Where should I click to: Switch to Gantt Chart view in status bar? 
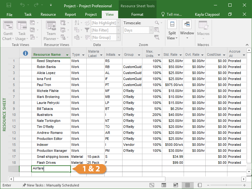pyautogui.click(x=152, y=185)
